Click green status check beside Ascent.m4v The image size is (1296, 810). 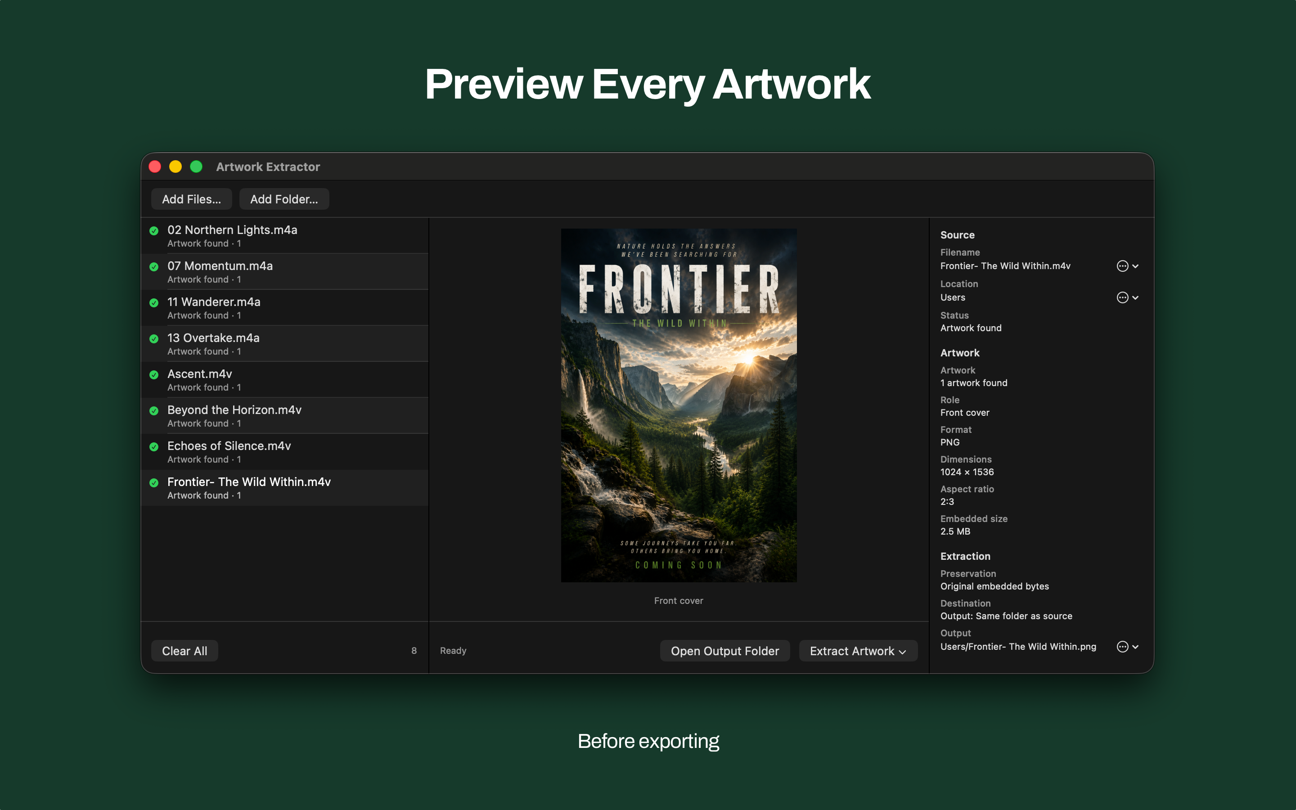[x=154, y=374]
